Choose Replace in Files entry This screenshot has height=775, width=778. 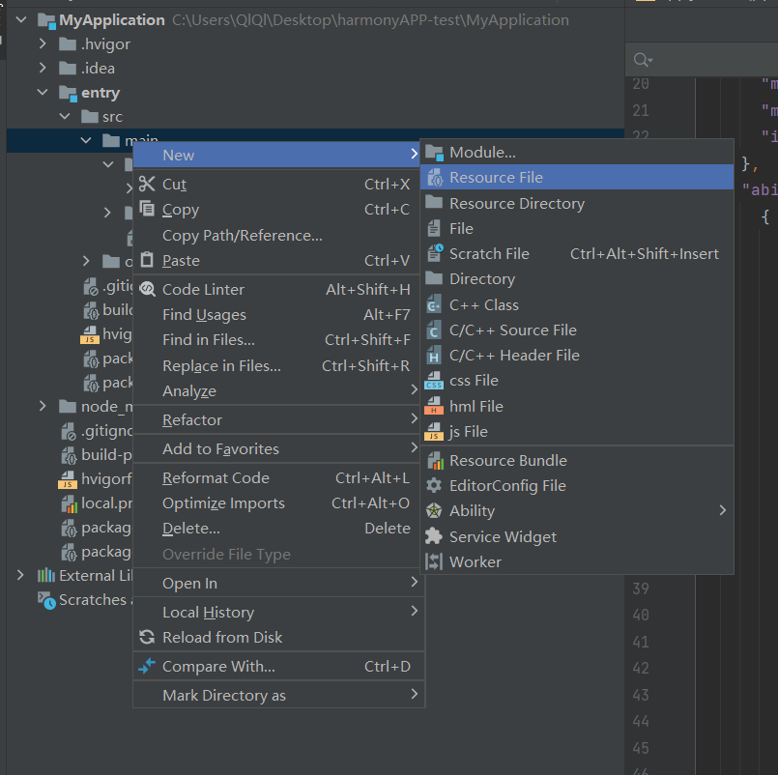(x=276, y=365)
